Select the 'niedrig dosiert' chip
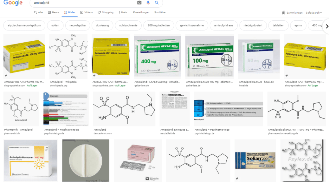The height and width of the screenshot is (183, 329). coord(253,25)
